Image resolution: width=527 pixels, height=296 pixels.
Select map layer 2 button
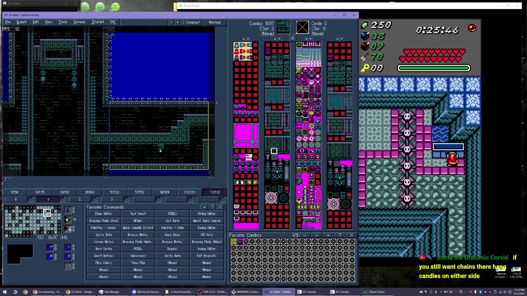click(x=80, y=199)
